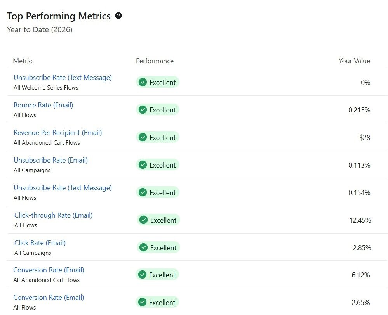Open the Bounce Rate (Email) metric link

pyautogui.click(x=43, y=105)
